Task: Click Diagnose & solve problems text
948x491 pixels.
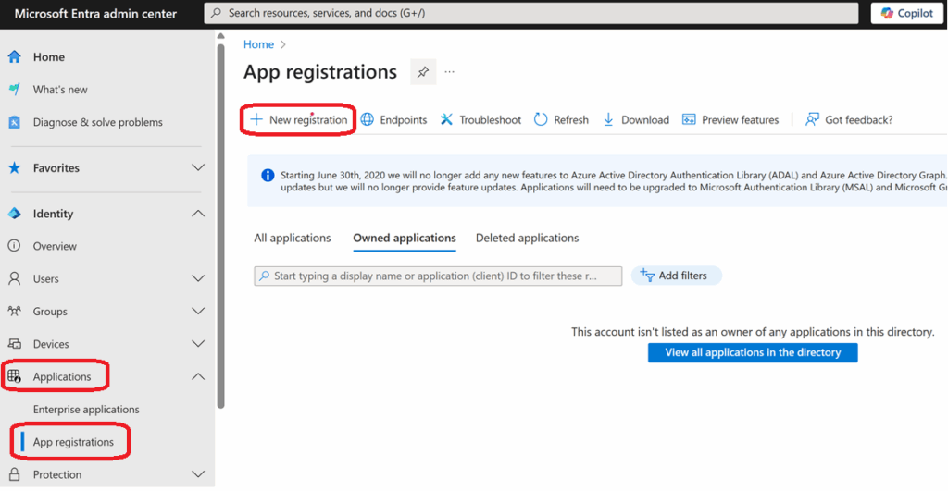Action: [x=98, y=122]
